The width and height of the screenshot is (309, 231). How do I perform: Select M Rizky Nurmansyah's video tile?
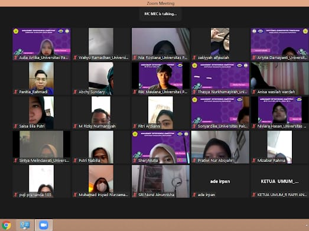pyautogui.click(x=101, y=112)
